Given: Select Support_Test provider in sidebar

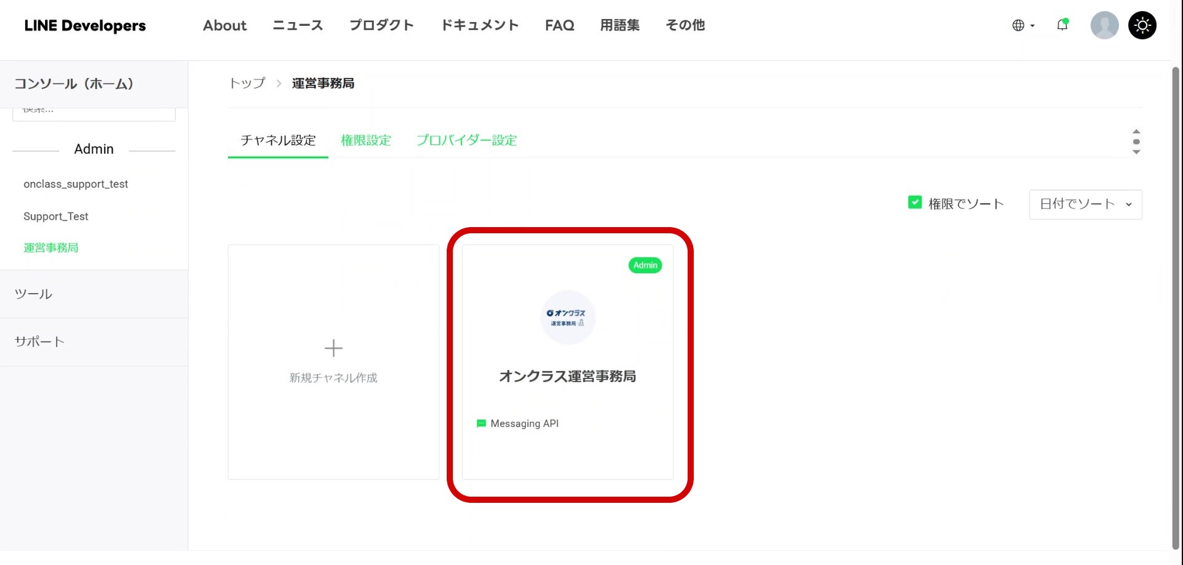Looking at the screenshot, I should [56, 216].
